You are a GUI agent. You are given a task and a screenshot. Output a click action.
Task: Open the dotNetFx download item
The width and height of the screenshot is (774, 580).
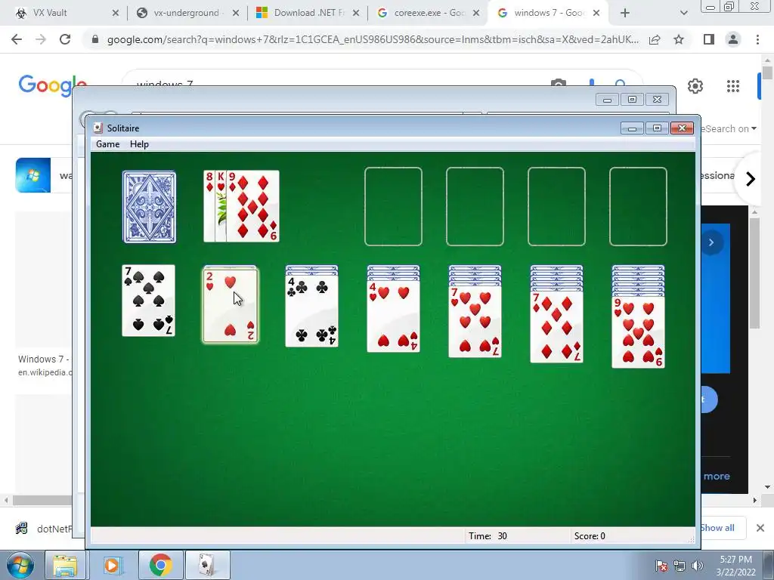(x=43, y=529)
